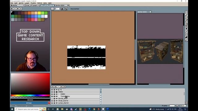Hide the Large_Barrel layer
198x111 pixels.
pyautogui.click(x=52, y=103)
